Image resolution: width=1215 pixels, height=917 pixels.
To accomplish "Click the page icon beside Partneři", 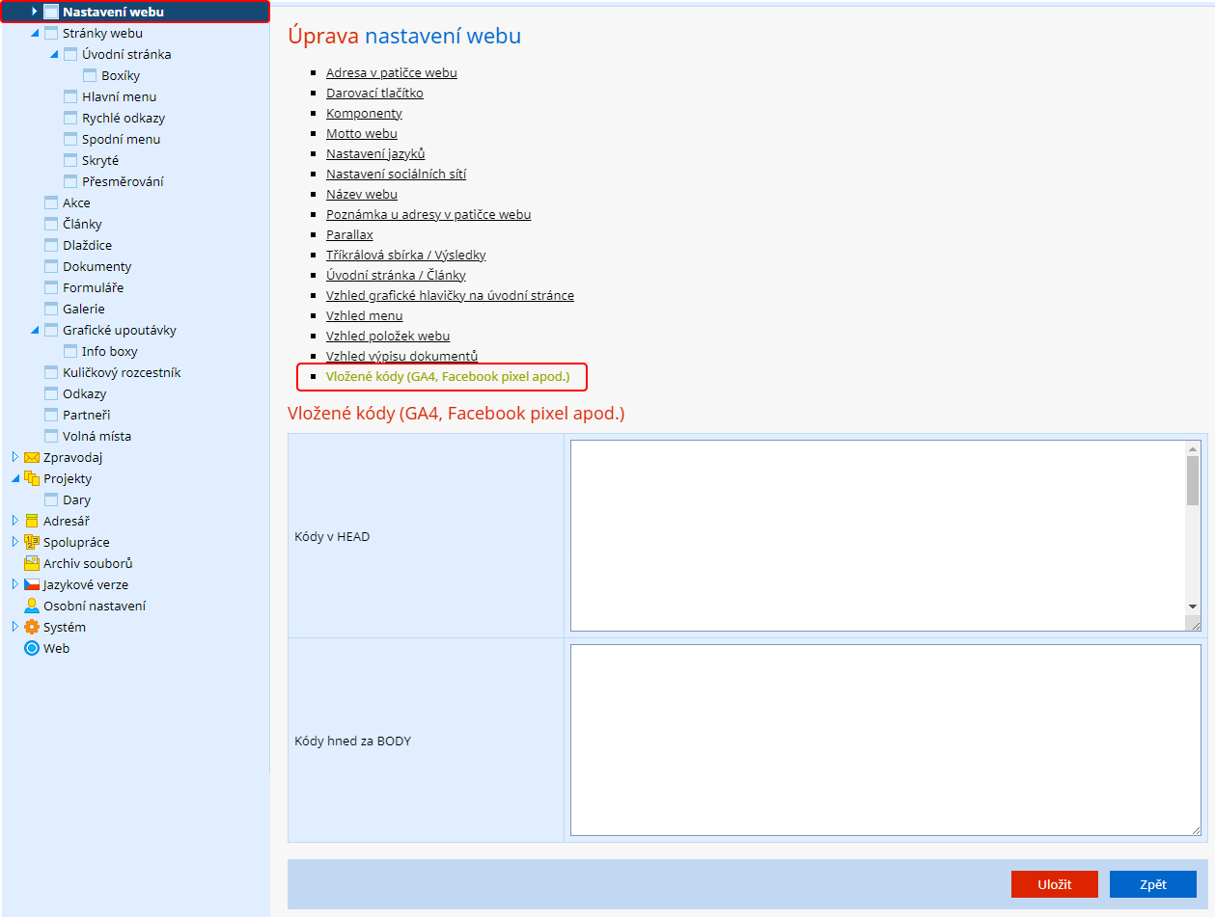I will pyautogui.click(x=51, y=415).
